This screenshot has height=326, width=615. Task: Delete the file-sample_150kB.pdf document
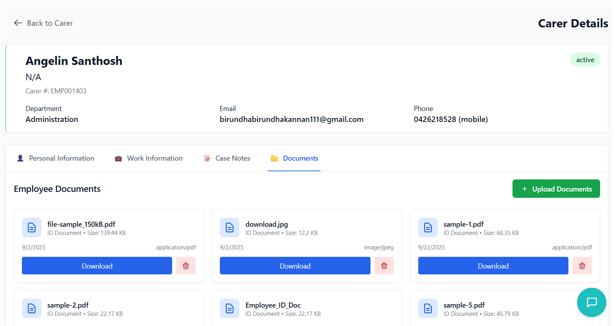pos(186,266)
